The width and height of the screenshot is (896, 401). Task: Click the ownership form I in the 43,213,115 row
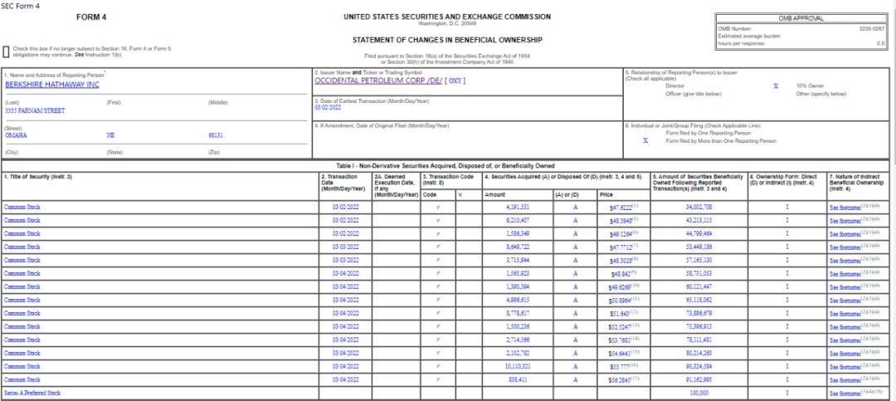tap(786, 220)
